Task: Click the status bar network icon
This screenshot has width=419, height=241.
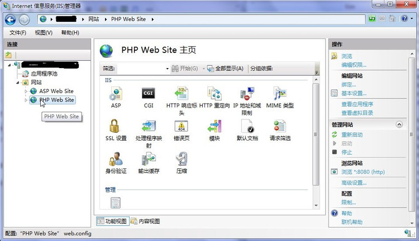Action: [407, 233]
